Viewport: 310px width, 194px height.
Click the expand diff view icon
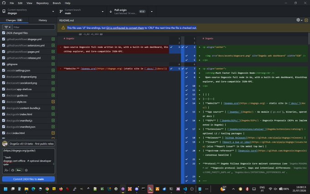tap(306, 20)
